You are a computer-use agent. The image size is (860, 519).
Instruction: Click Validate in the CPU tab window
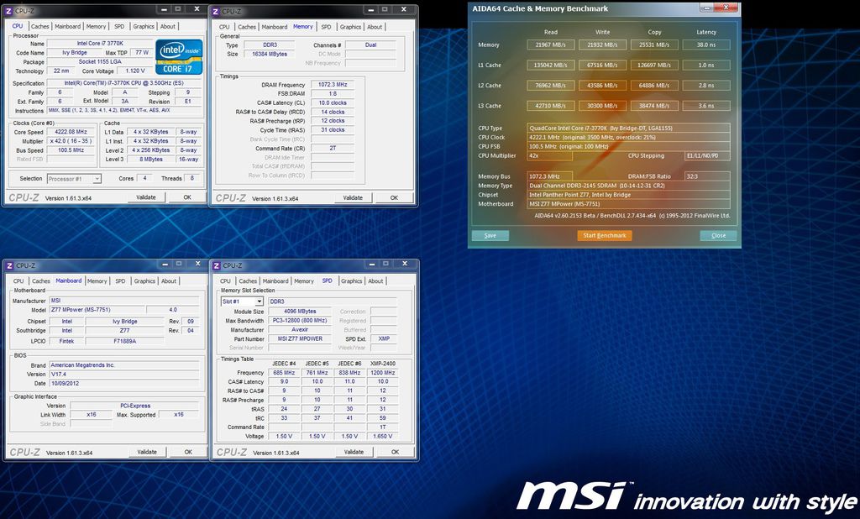pos(146,197)
